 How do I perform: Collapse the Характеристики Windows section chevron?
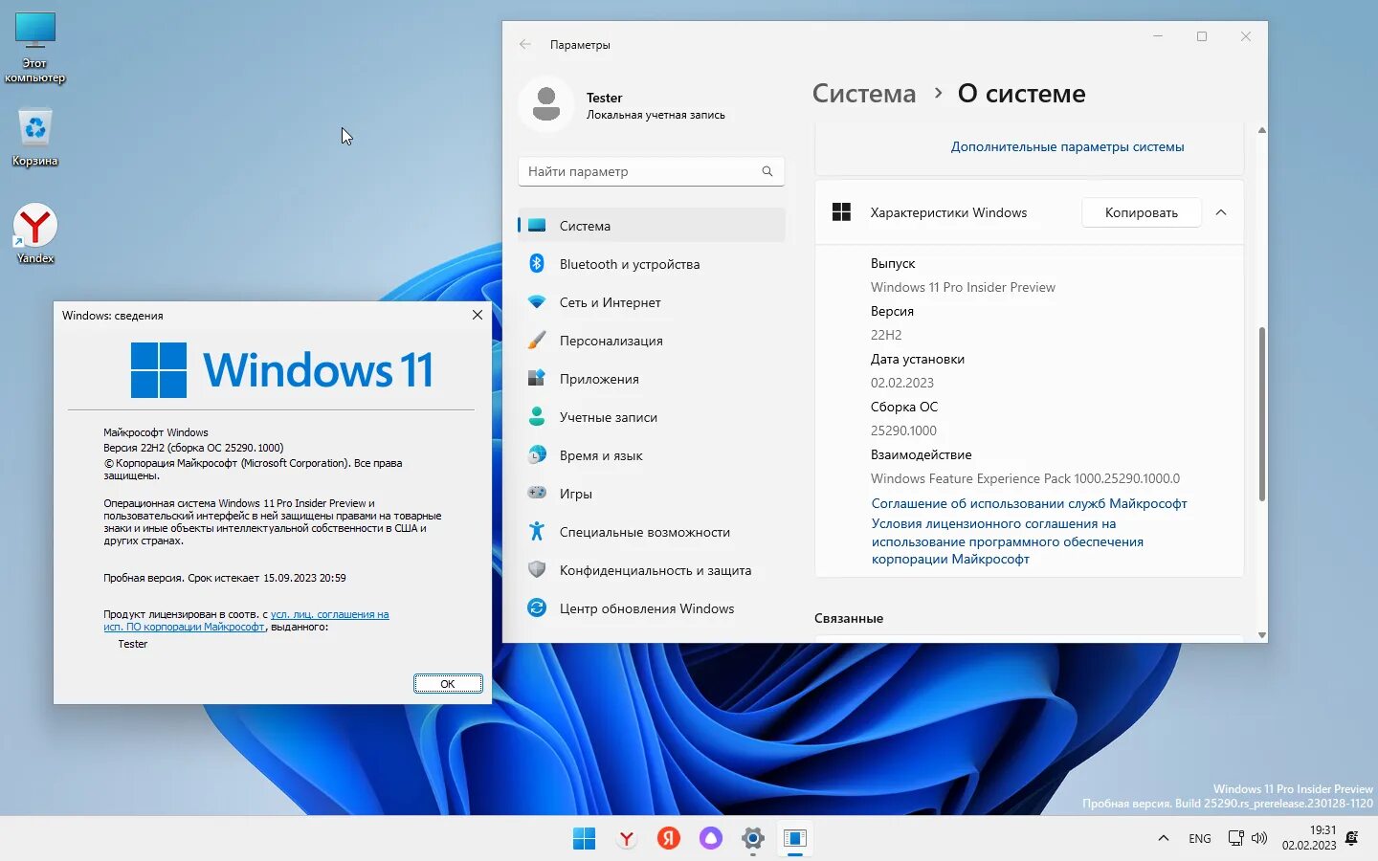click(x=1221, y=212)
